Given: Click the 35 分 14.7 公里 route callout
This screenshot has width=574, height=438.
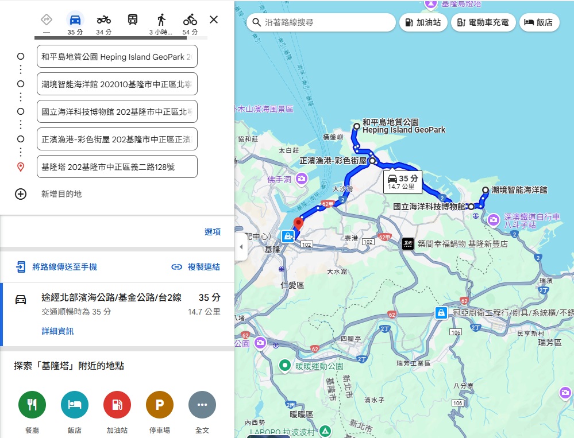Looking at the screenshot, I should [x=402, y=181].
